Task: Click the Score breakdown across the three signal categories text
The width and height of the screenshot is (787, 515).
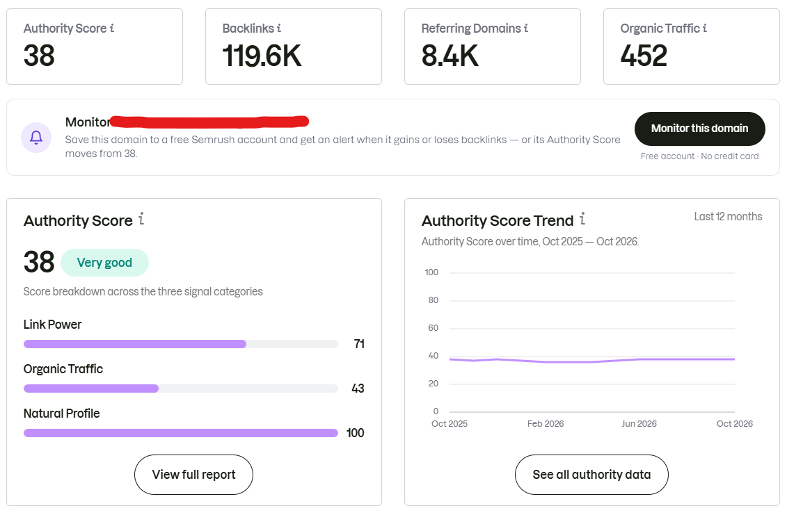Action: (x=143, y=291)
